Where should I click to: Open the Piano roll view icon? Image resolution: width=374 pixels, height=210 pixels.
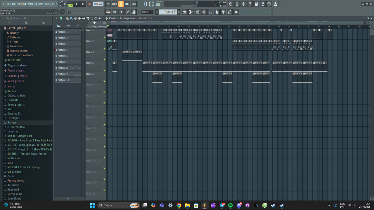click(x=191, y=12)
